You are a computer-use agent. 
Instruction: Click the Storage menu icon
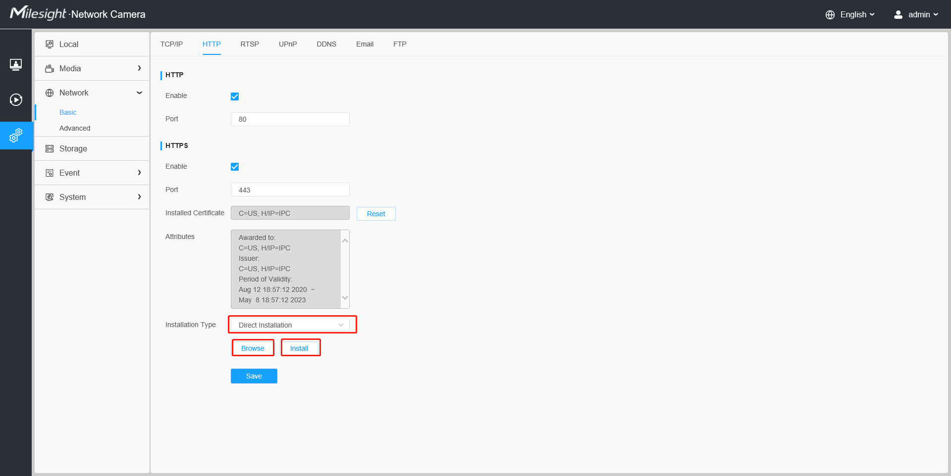pos(50,148)
